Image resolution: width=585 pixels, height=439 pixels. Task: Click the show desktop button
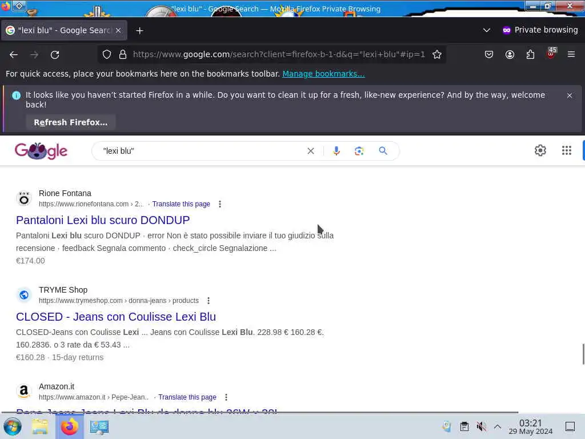tap(570, 426)
